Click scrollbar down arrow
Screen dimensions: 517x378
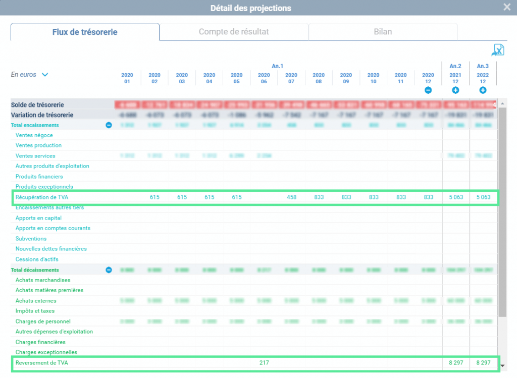[x=502, y=366]
